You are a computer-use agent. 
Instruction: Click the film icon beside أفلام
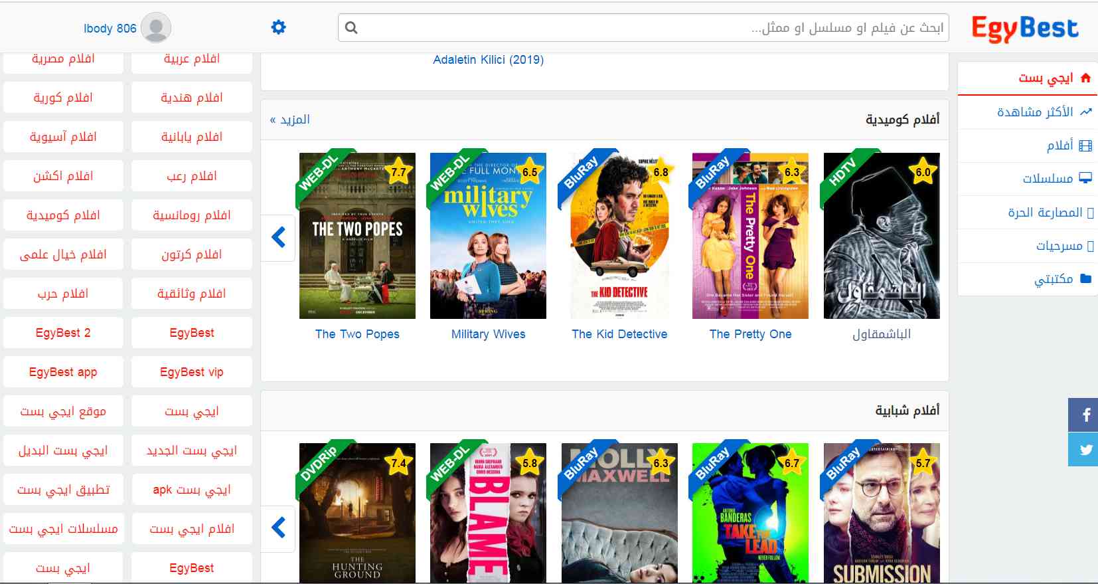pyautogui.click(x=1085, y=146)
